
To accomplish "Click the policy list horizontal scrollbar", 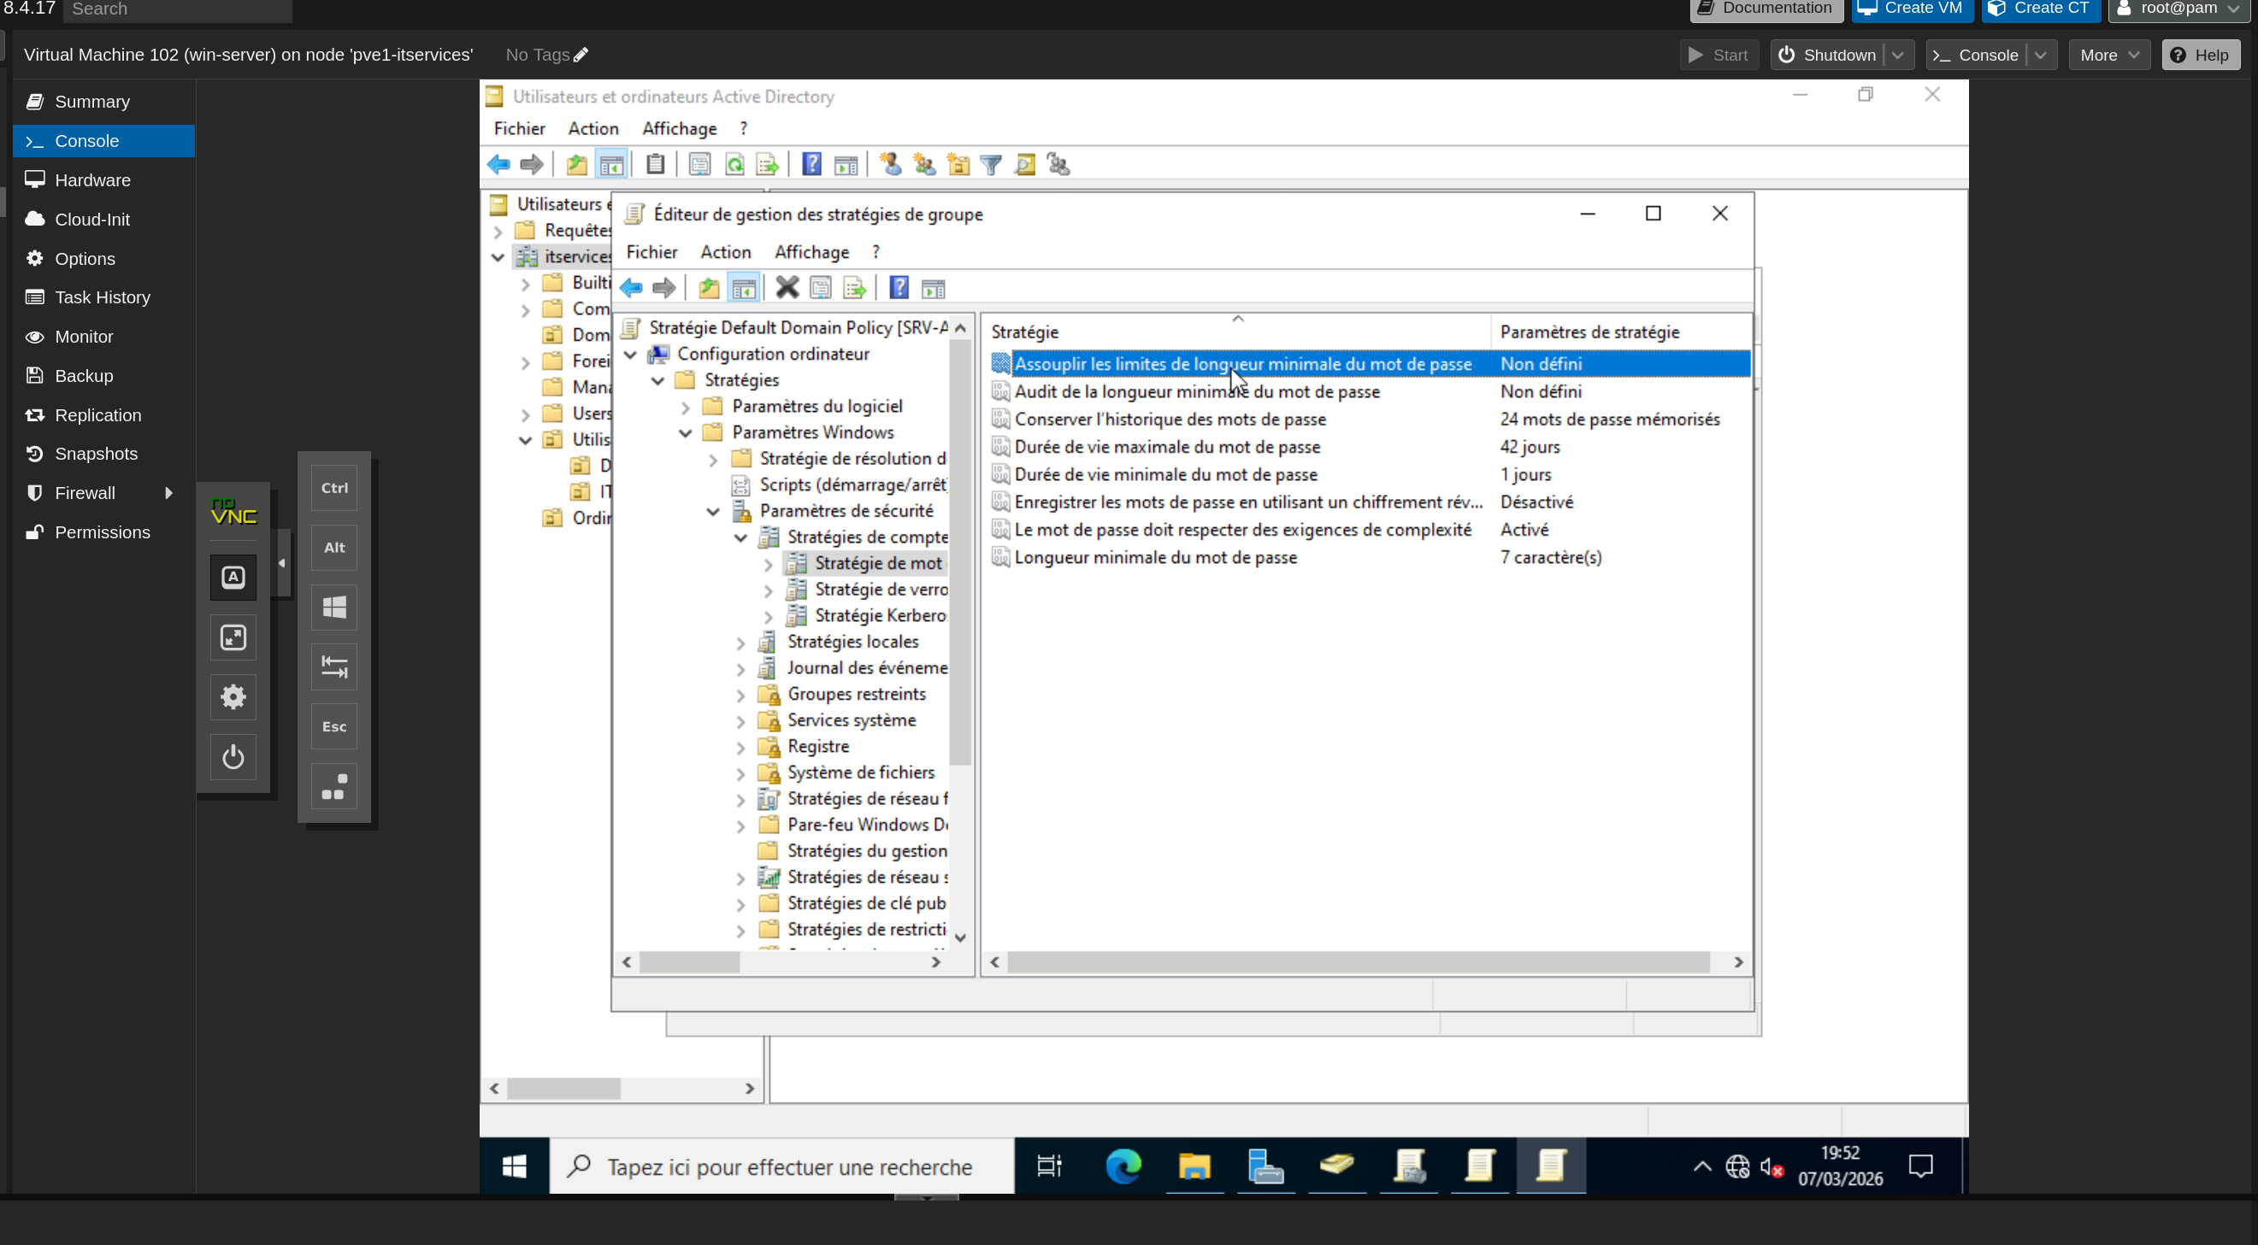I will click(1357, 962).
